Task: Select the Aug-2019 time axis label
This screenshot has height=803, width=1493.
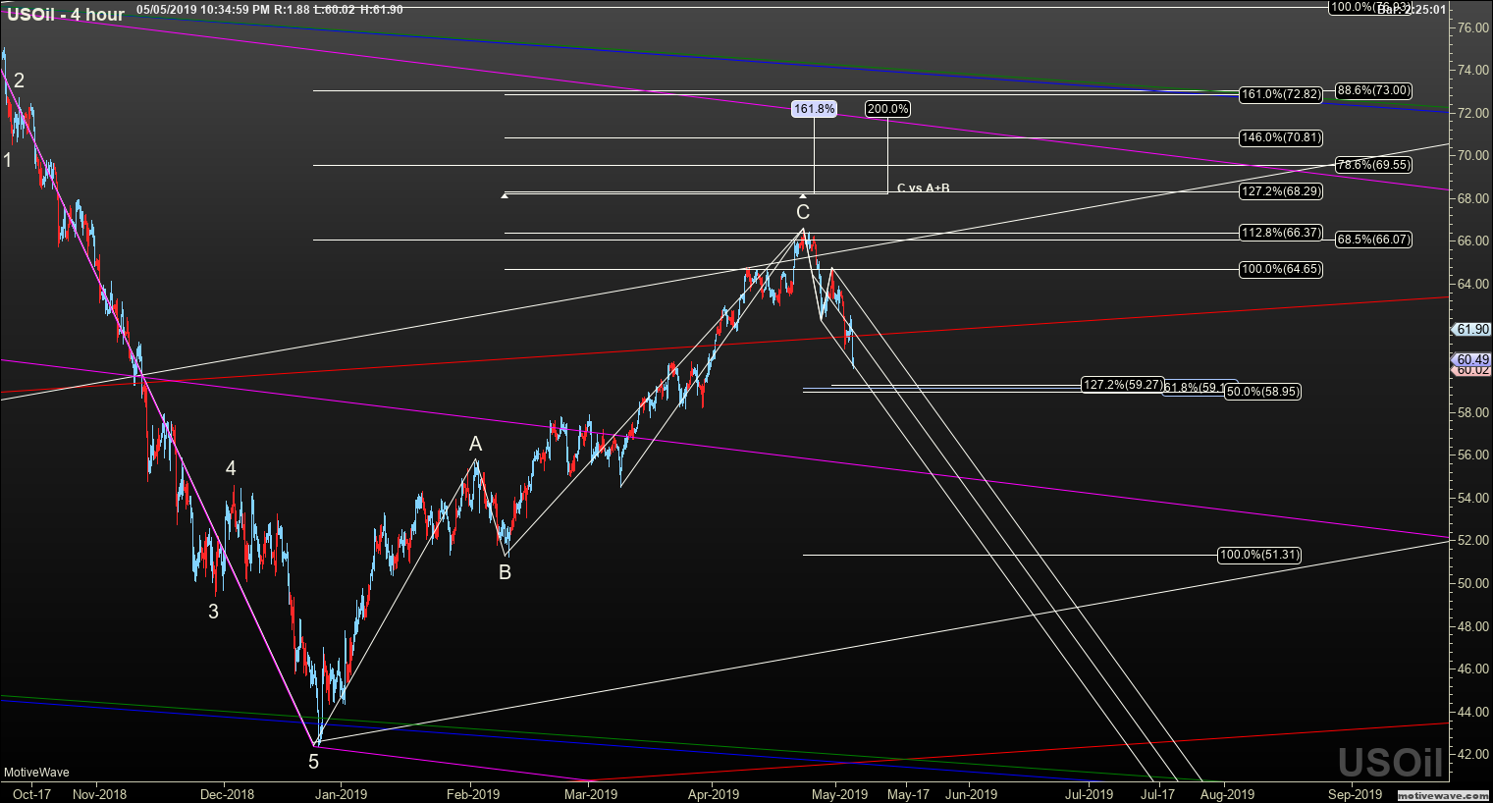Action: pyautogui.click(x=1228, y=794)
